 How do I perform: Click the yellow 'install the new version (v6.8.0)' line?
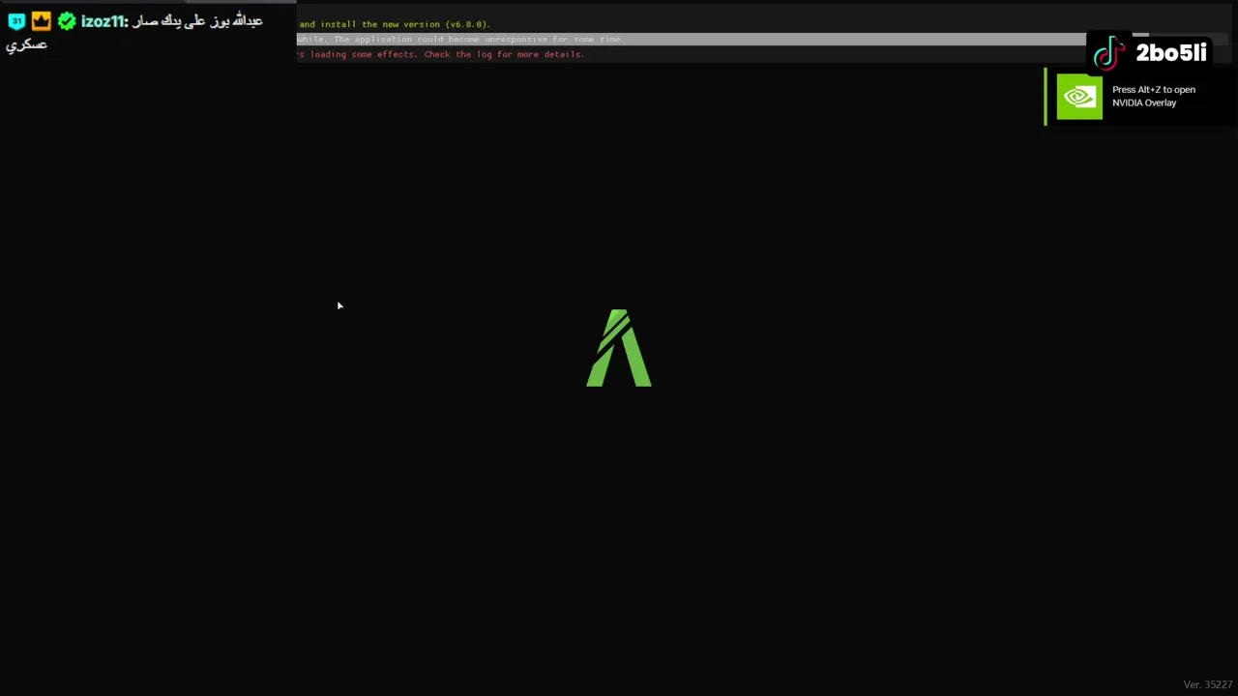[395, 24]
